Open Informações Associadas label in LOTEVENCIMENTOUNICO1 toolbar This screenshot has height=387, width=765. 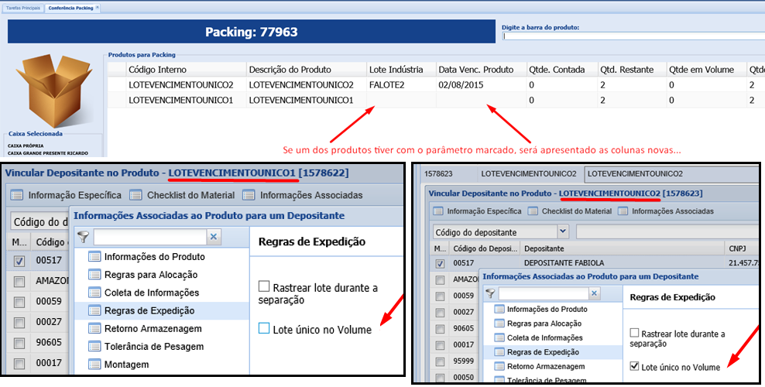coord(311,196)
